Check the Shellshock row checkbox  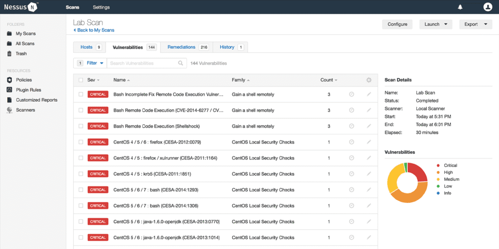[x=81, y=126]
